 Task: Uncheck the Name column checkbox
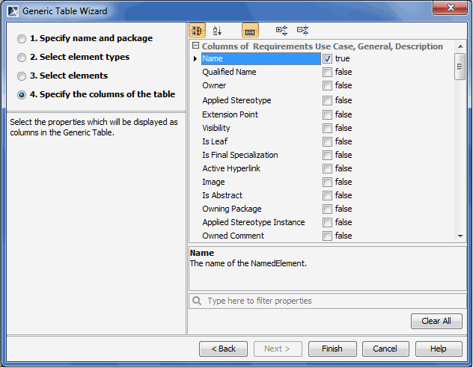coord(328,58)
